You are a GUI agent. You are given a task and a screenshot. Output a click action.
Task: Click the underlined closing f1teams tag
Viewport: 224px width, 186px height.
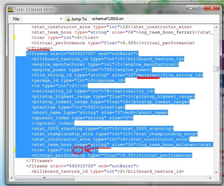coord(40,48)
